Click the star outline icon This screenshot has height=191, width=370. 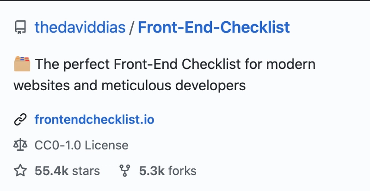pyautogui.click(x=20, y=171)
